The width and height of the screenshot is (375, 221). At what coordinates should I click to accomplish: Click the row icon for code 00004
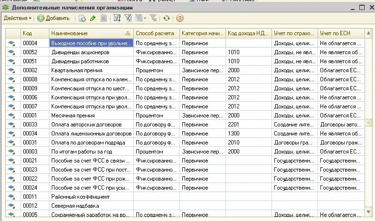11,43
